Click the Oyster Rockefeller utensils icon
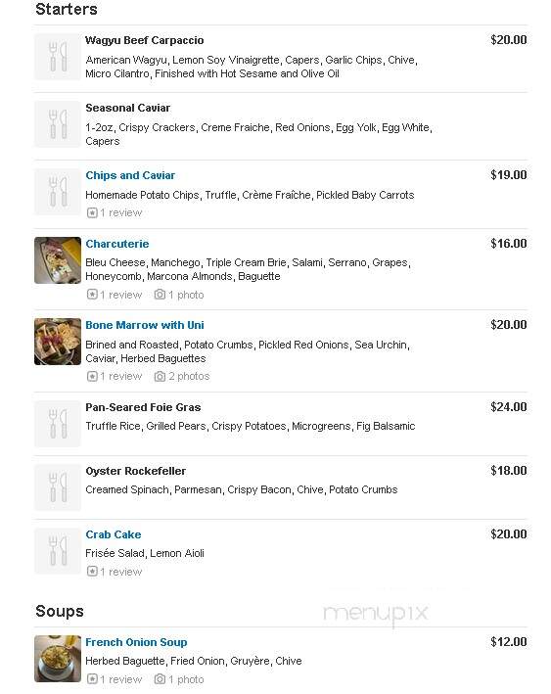 pos(58,487)
